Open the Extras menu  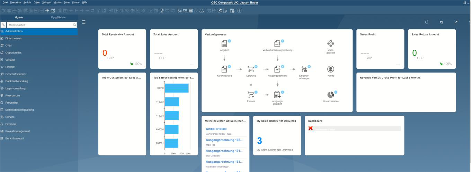(x=67, y=2)
